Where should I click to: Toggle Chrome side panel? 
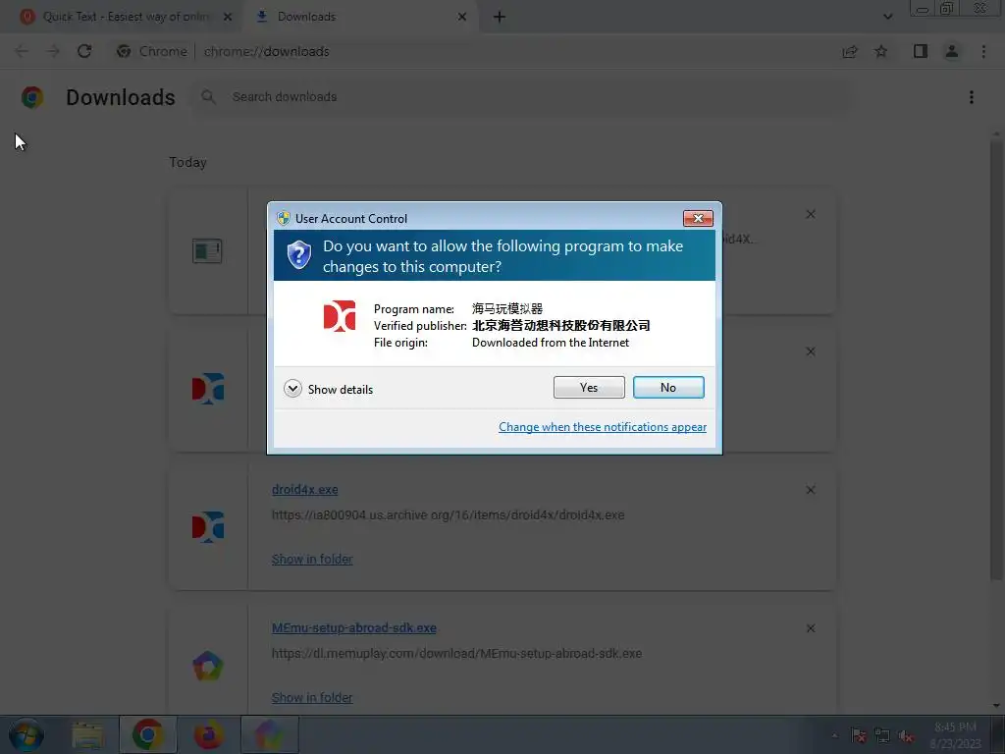(x=921, y=51)
